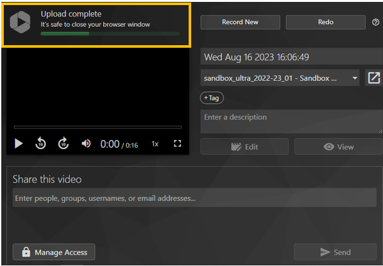
Task: Click the upload progress bar
Action: [x=110, y=34]
